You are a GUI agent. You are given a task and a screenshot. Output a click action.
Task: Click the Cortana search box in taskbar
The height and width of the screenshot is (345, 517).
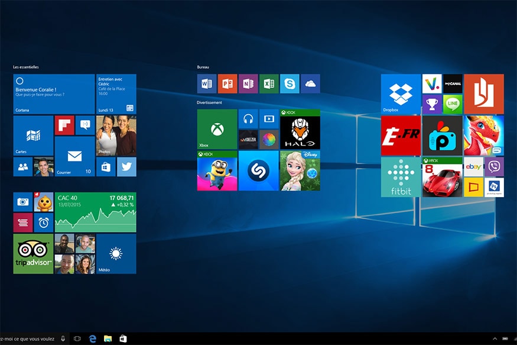click(x=35, y=338)
